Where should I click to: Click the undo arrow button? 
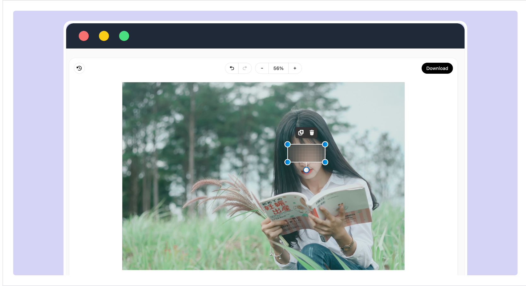coord(232,68)
